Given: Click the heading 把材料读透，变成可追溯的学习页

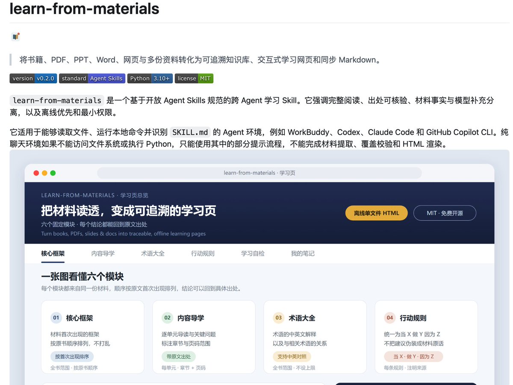Looking at the screenshot, I should pyautogui.click(x=129, y=211).
